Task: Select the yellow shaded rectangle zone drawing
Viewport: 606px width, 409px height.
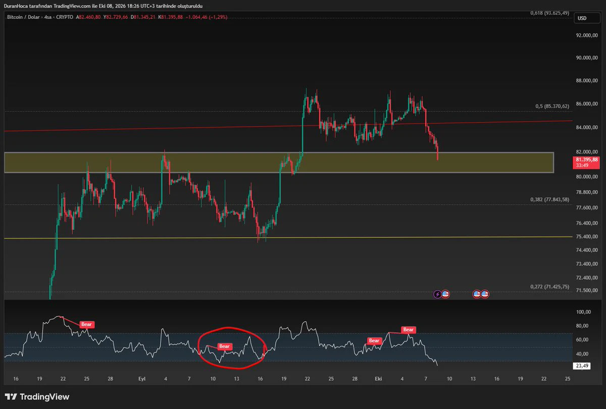Action: (279, 162)
